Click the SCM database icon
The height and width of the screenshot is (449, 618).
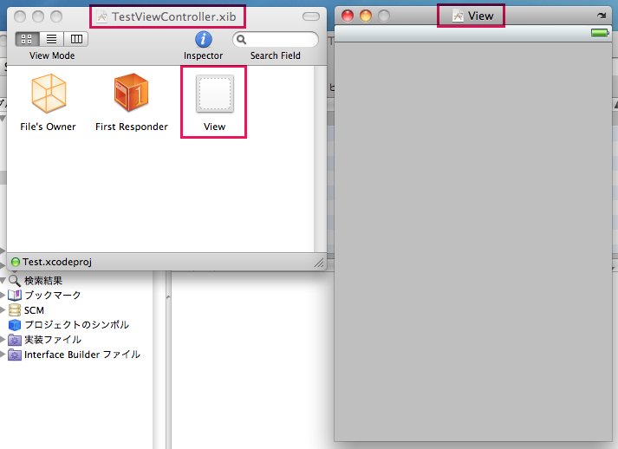click(15, 310)
